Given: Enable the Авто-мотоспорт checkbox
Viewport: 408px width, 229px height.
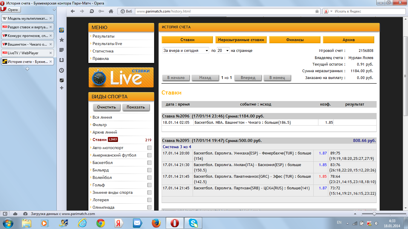Looking at the screenshot, I should click(149, 148).
